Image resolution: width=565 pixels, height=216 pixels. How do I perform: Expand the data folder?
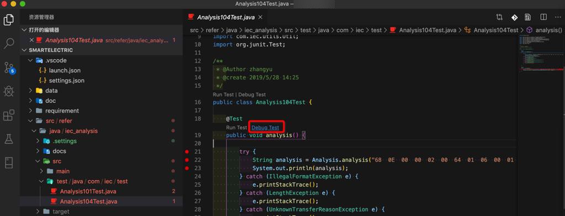pyautogui.click(x=30, y=91)
